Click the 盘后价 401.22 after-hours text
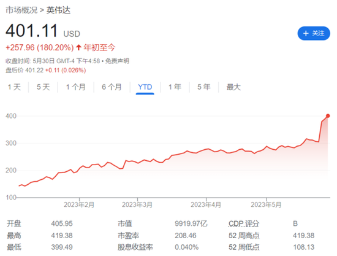This screenshot has width=337, height=256. coord(25,70)
